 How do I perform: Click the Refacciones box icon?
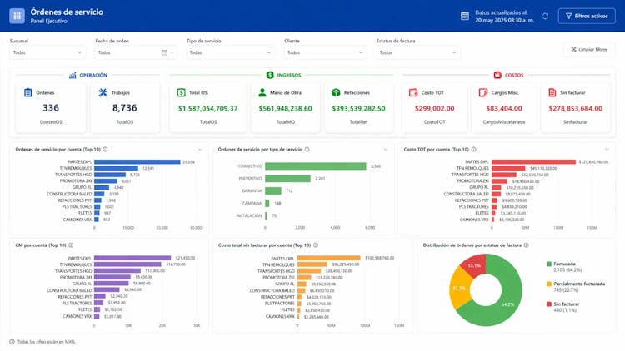[336, 92]
